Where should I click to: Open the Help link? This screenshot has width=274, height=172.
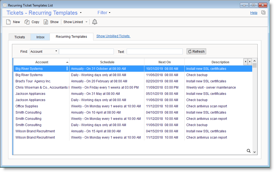click(x=254, y=13)
